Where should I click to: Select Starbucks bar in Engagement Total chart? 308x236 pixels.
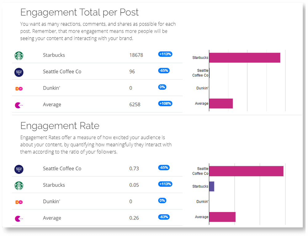coord(245,58)
